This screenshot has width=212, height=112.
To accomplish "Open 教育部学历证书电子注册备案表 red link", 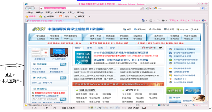I will [x=50, y=93].
